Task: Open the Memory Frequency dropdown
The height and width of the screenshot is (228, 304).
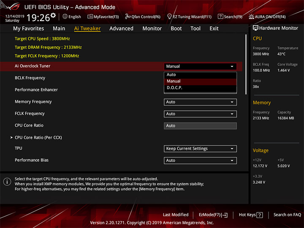Action: (200, 102)
